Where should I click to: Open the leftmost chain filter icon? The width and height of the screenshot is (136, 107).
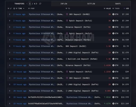pos(9,9)
